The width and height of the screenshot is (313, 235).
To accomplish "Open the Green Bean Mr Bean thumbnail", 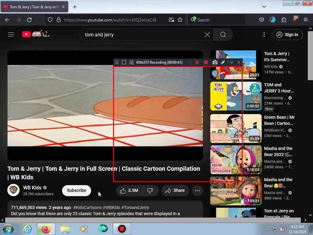I will click(236, 129).
